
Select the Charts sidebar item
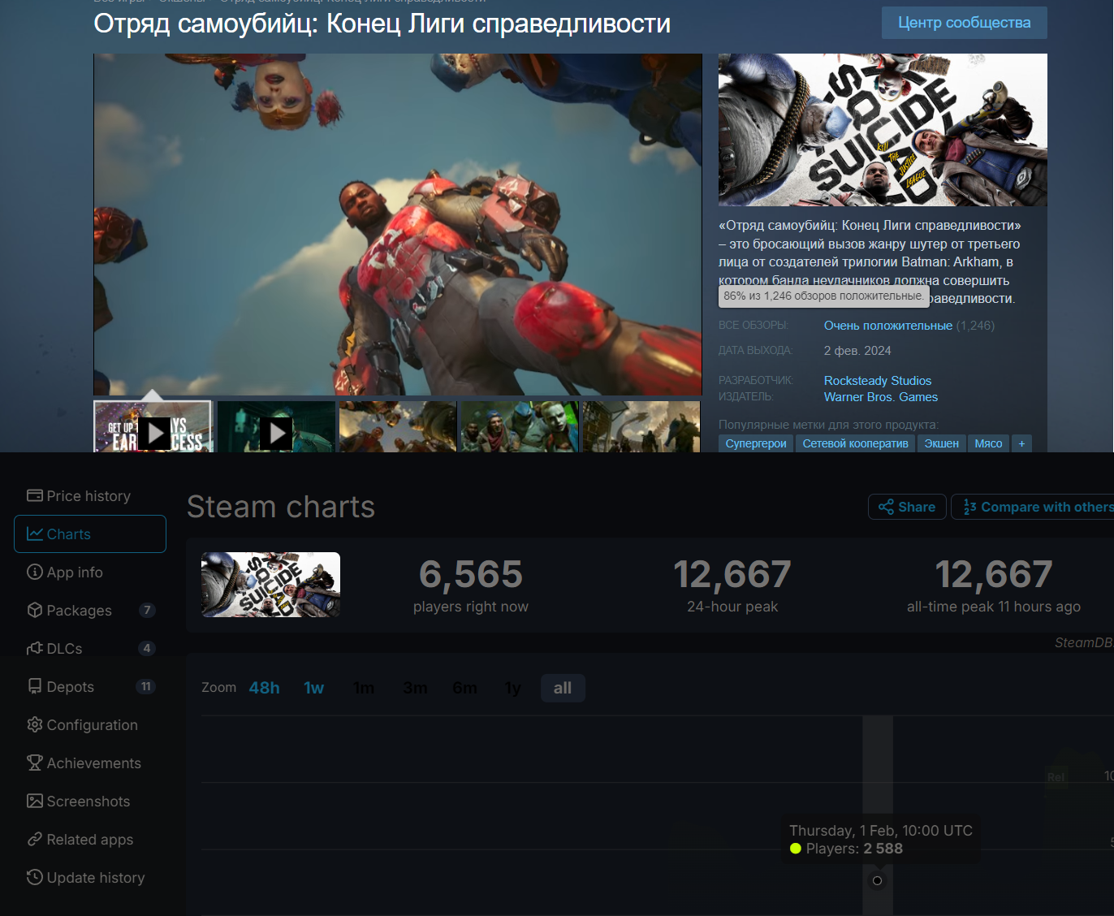coord(90,534)
